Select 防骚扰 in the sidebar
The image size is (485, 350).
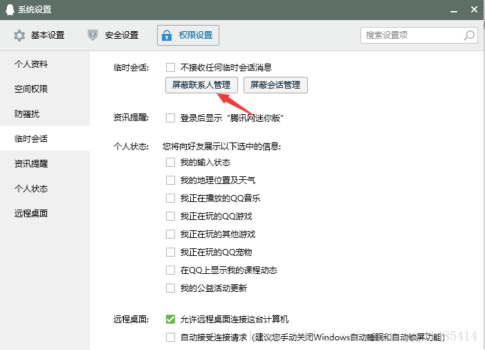pos(45,113)
